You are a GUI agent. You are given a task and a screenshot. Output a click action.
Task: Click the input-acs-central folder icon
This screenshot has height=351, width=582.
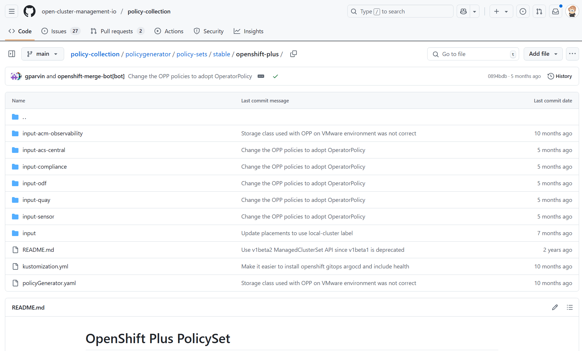15,150
